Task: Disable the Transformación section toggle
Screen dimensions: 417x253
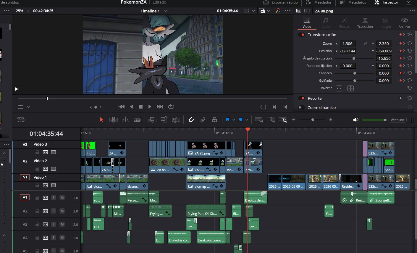Action: [301, 35]
